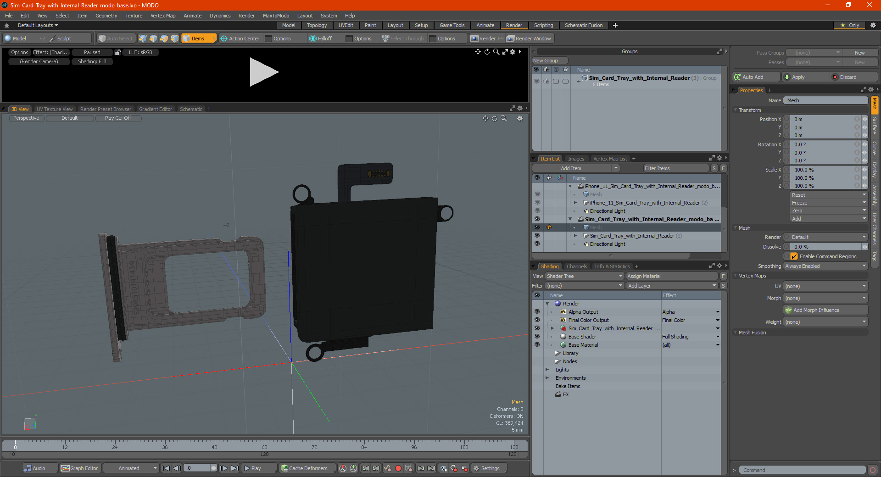Viewport: 881px width, 477px height.
Task: Step to the next frame
Action: (223, 468)
